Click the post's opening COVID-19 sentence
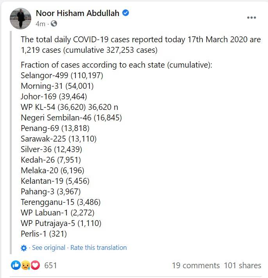268x278 pixels. coord(141,45)
